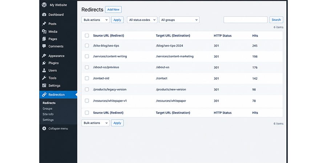The width and height of the screenshot is (327, 163).
Task: Click the My Website site title
Action: click(x=58, y=5)
